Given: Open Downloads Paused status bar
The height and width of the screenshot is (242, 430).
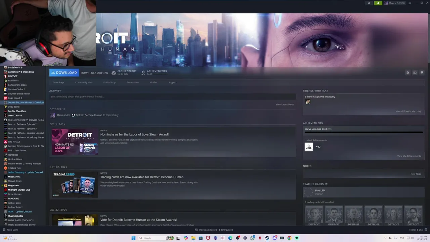Looking at the screenshot, I should (214, 230).
